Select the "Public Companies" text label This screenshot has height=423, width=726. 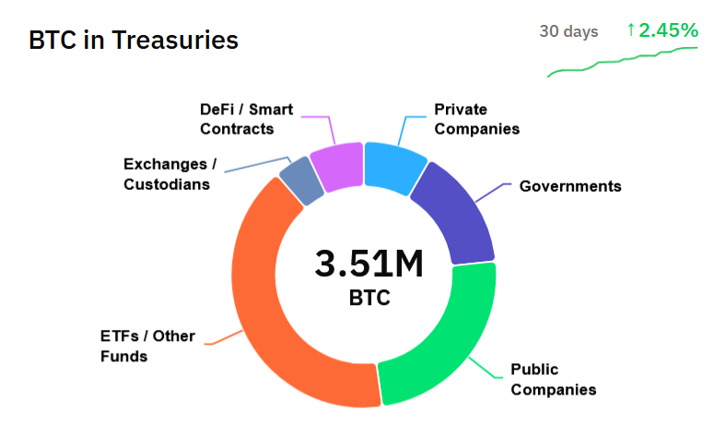point(553,380)
